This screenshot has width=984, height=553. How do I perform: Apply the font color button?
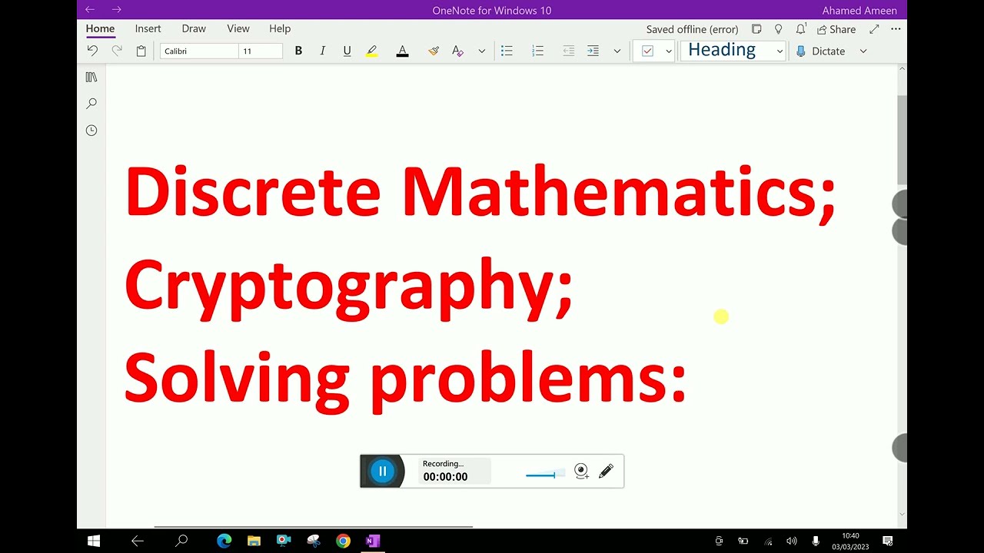(402, 51)
